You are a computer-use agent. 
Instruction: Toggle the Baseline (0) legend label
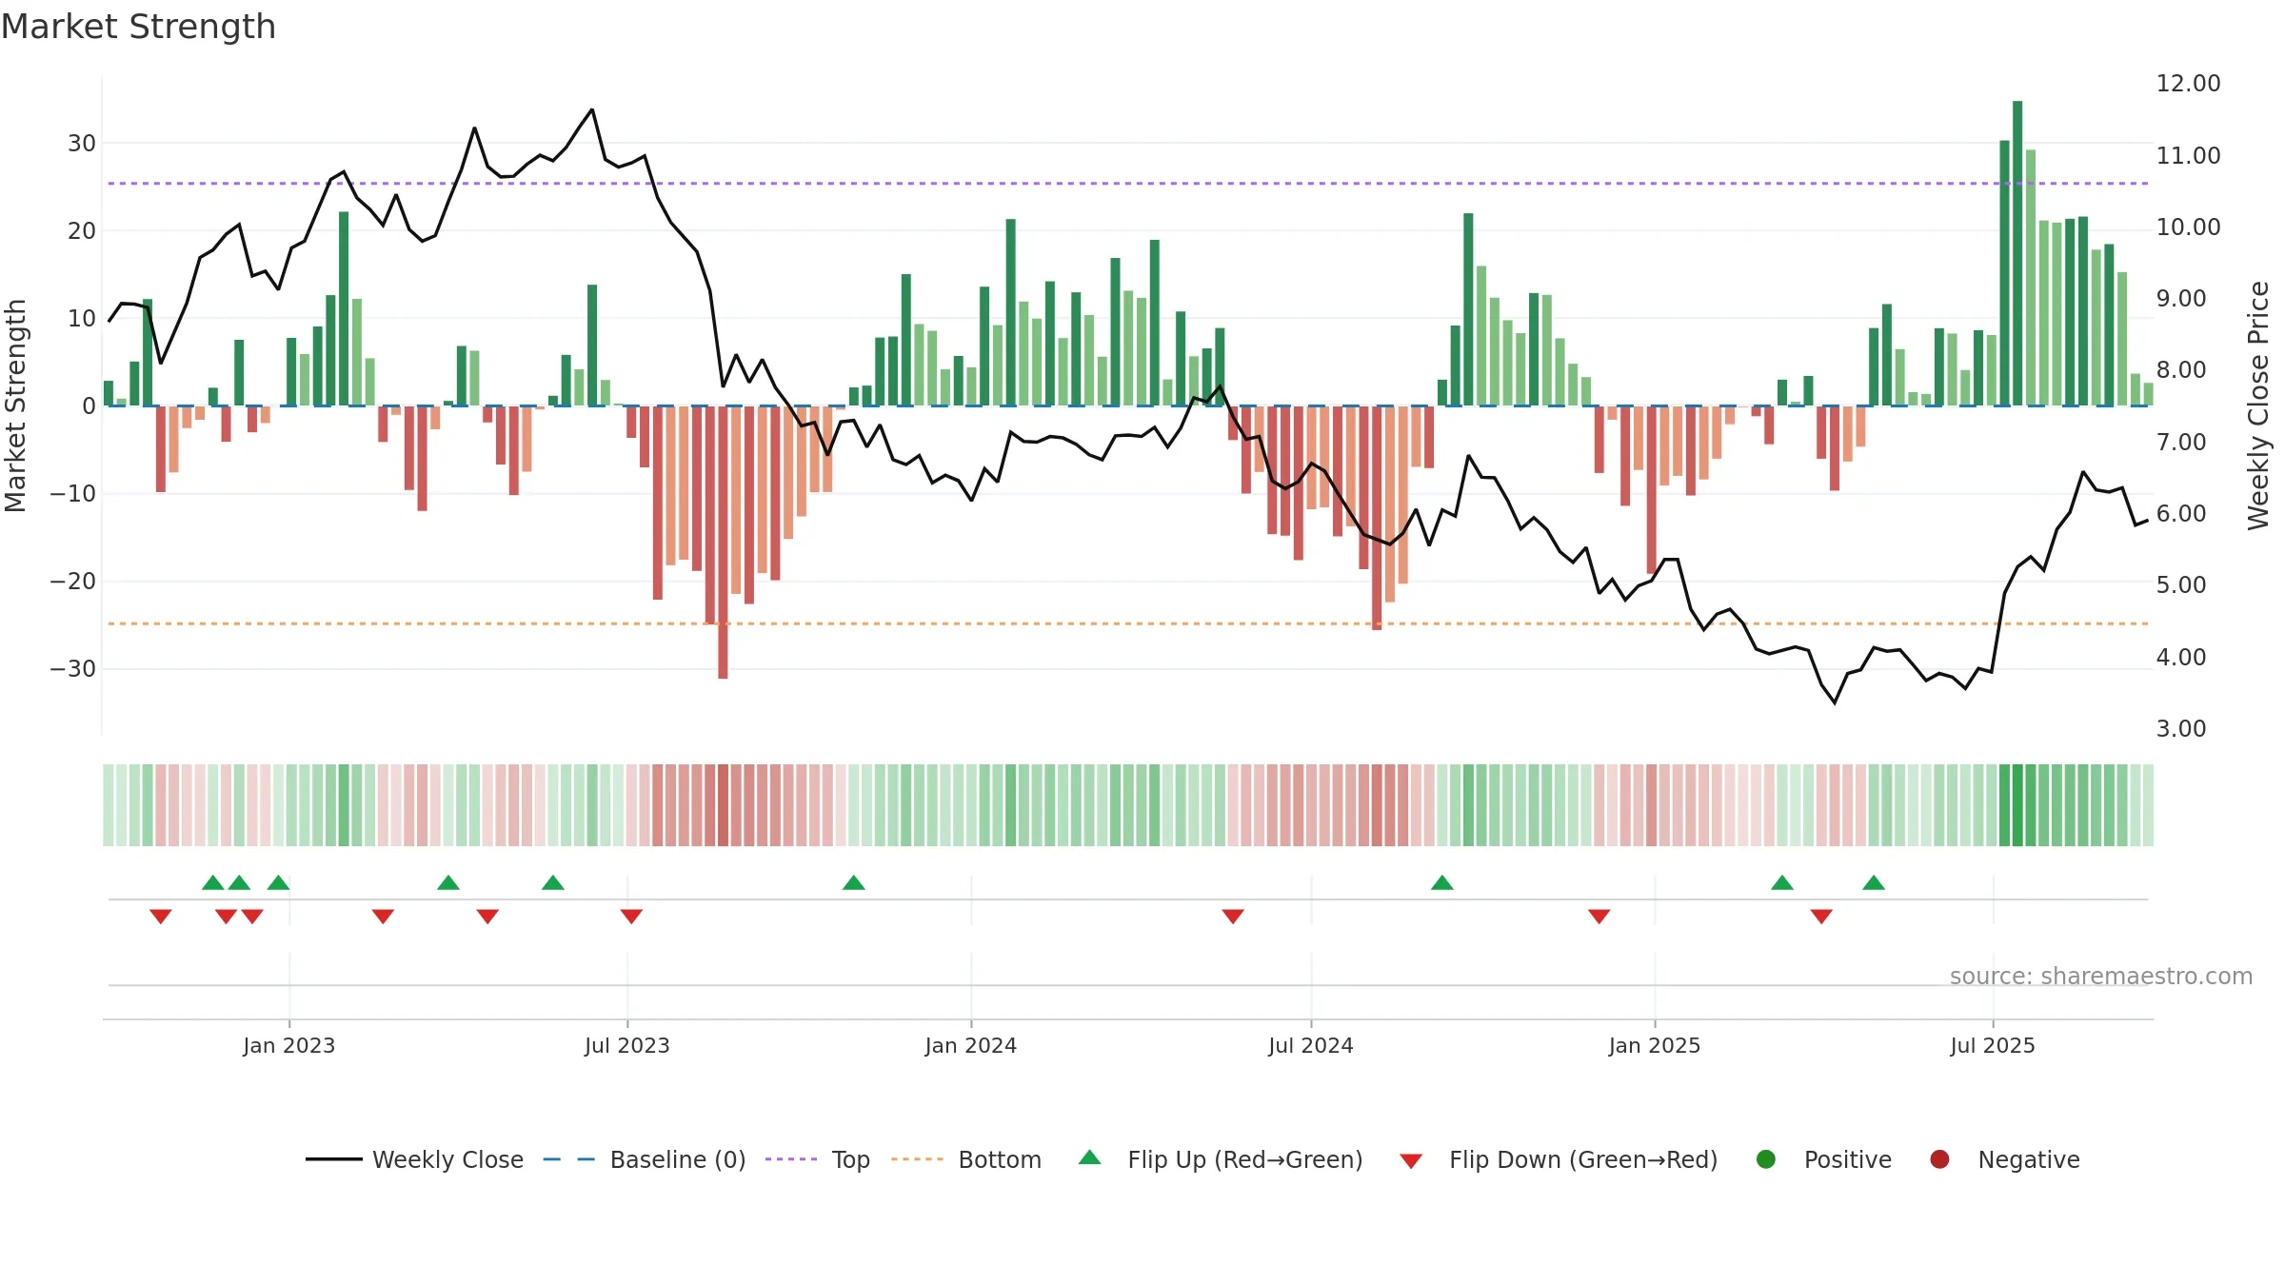(678, 1159)
